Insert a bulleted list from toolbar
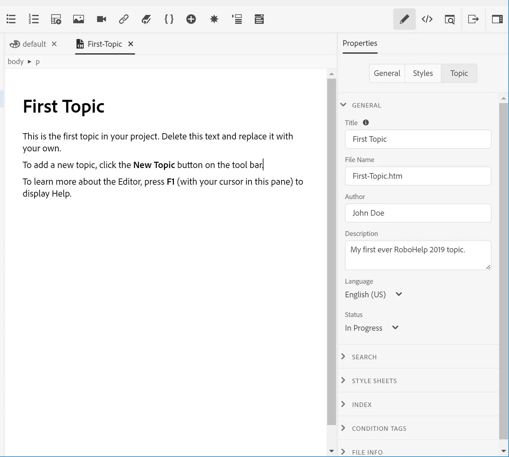Image resolution: width=509 pixels, height=457 pixels. [x=11, y=19]
